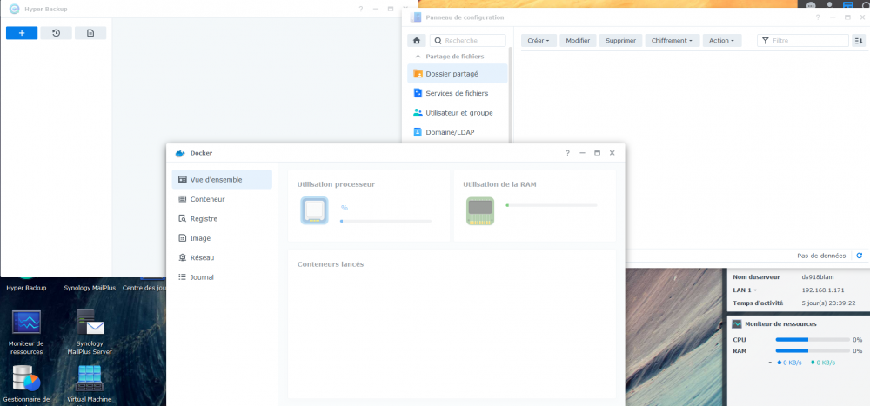Open the Chiffrement dropdown

pos(672,41)
